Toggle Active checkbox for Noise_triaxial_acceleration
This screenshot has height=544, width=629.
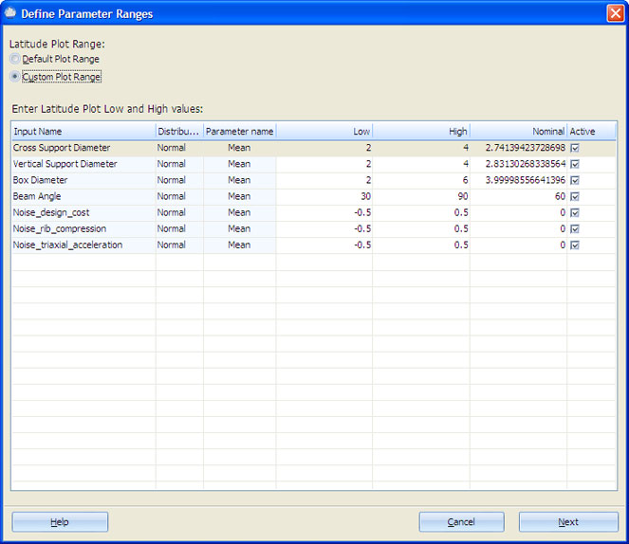coord(575,245)
